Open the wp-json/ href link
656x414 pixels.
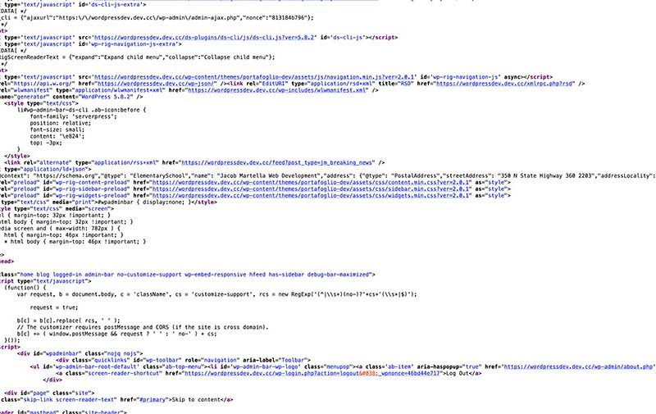[x=157, y=84]
